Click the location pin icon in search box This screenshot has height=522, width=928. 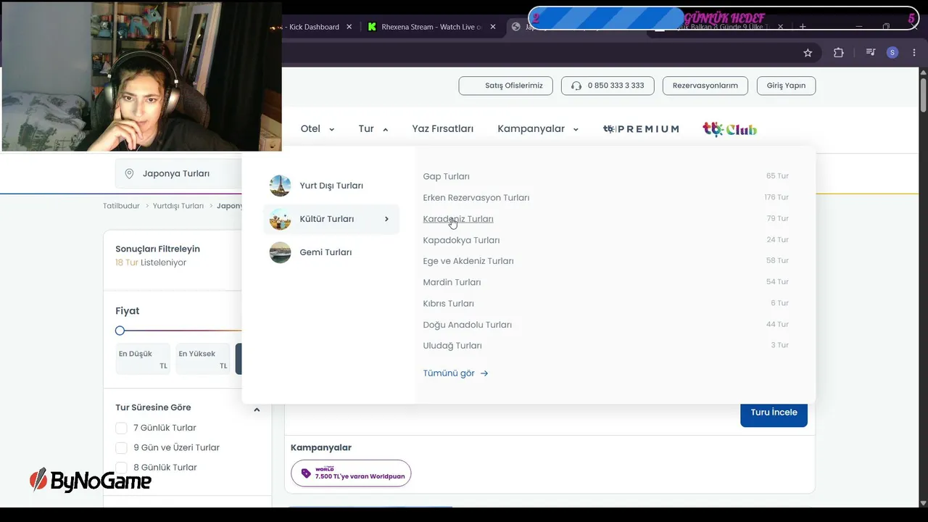click(130, 174)
